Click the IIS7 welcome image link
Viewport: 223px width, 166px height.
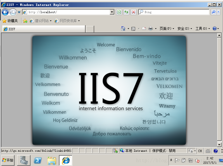pos(109,90)
